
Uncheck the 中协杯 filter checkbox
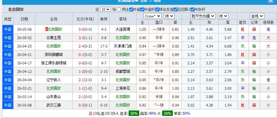pos(192,10)
